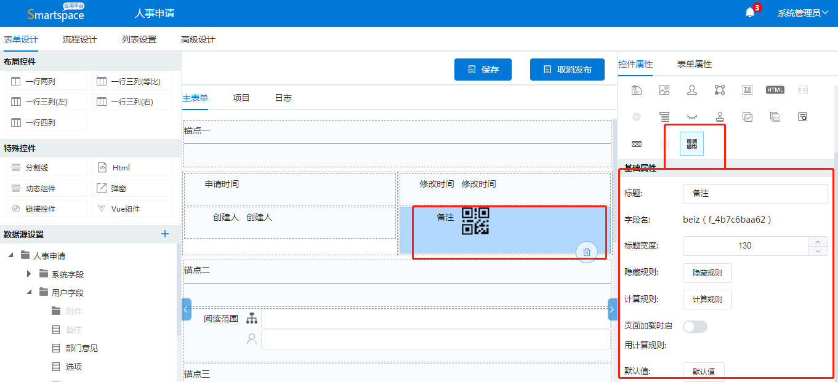Open the 项目 form tab
Viewport: 838px width, 382px height.
[241, 98]
